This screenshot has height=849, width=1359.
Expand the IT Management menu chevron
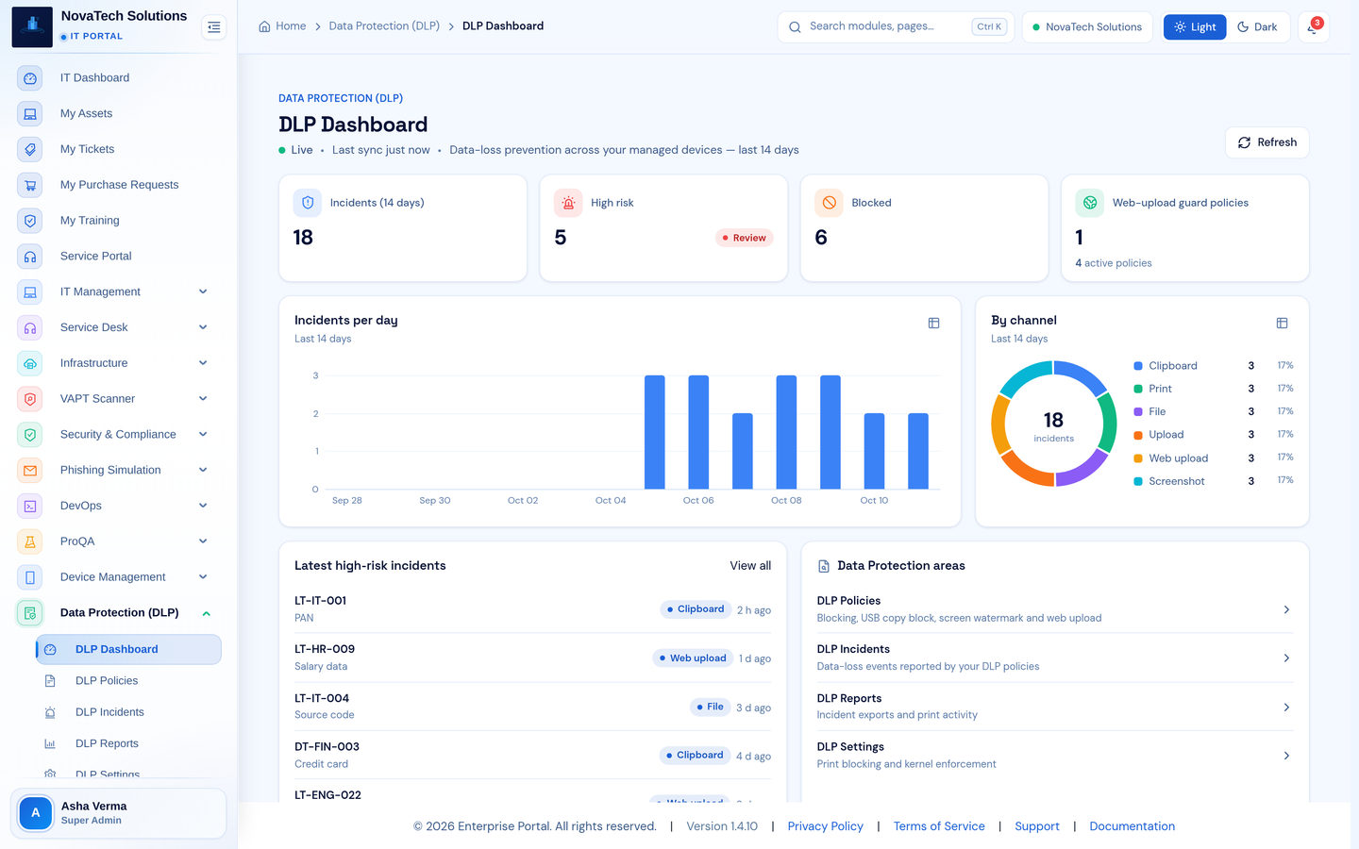tap(203, 291)
